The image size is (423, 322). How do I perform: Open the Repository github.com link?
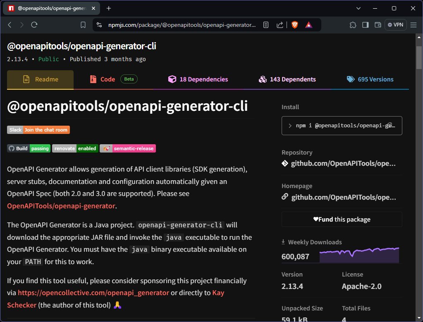343,163
